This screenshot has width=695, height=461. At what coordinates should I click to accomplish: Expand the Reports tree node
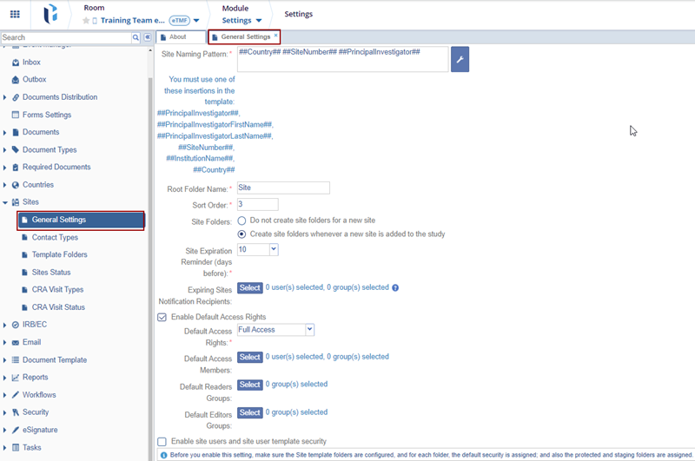[x=5, y=378]
